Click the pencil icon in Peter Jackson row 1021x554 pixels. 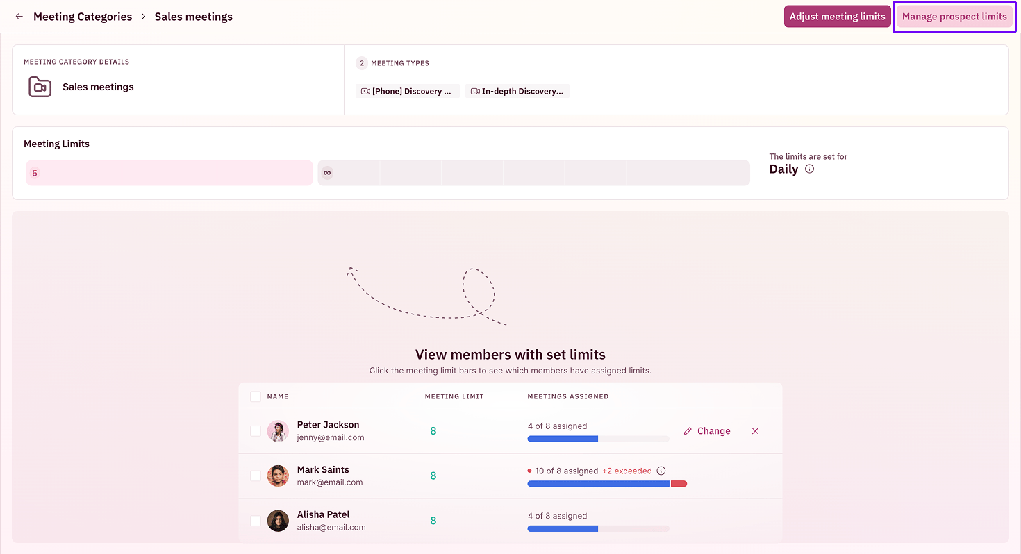(x=688, y=431)
